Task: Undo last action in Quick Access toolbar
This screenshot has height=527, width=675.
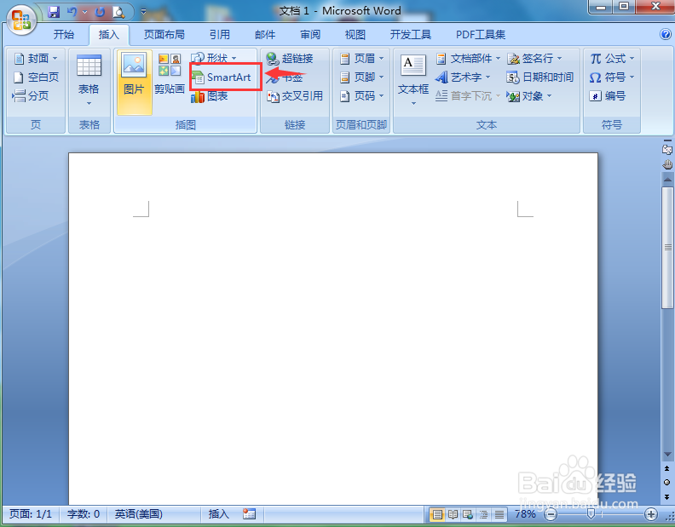Action: point(72,12)
